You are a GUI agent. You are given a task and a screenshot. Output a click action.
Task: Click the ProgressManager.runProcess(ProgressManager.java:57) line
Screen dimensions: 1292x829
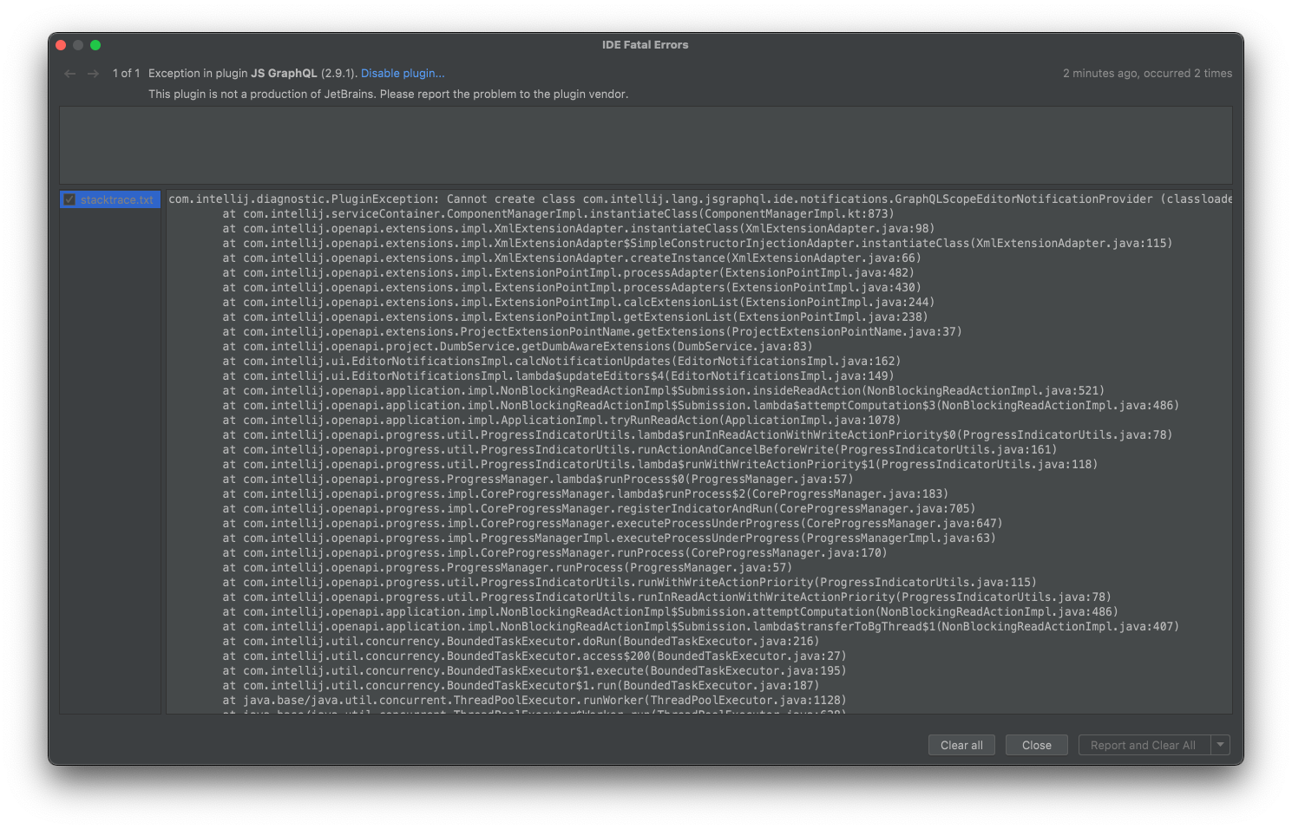point(507,568)
